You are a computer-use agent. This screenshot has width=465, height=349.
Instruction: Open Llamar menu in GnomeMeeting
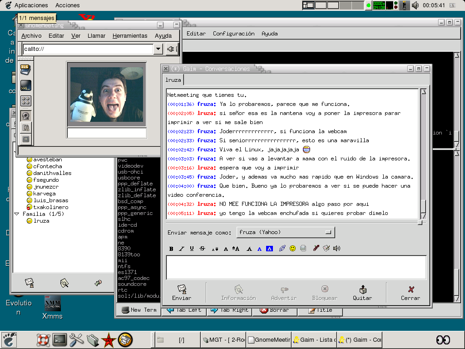click(x=96, y=36)
